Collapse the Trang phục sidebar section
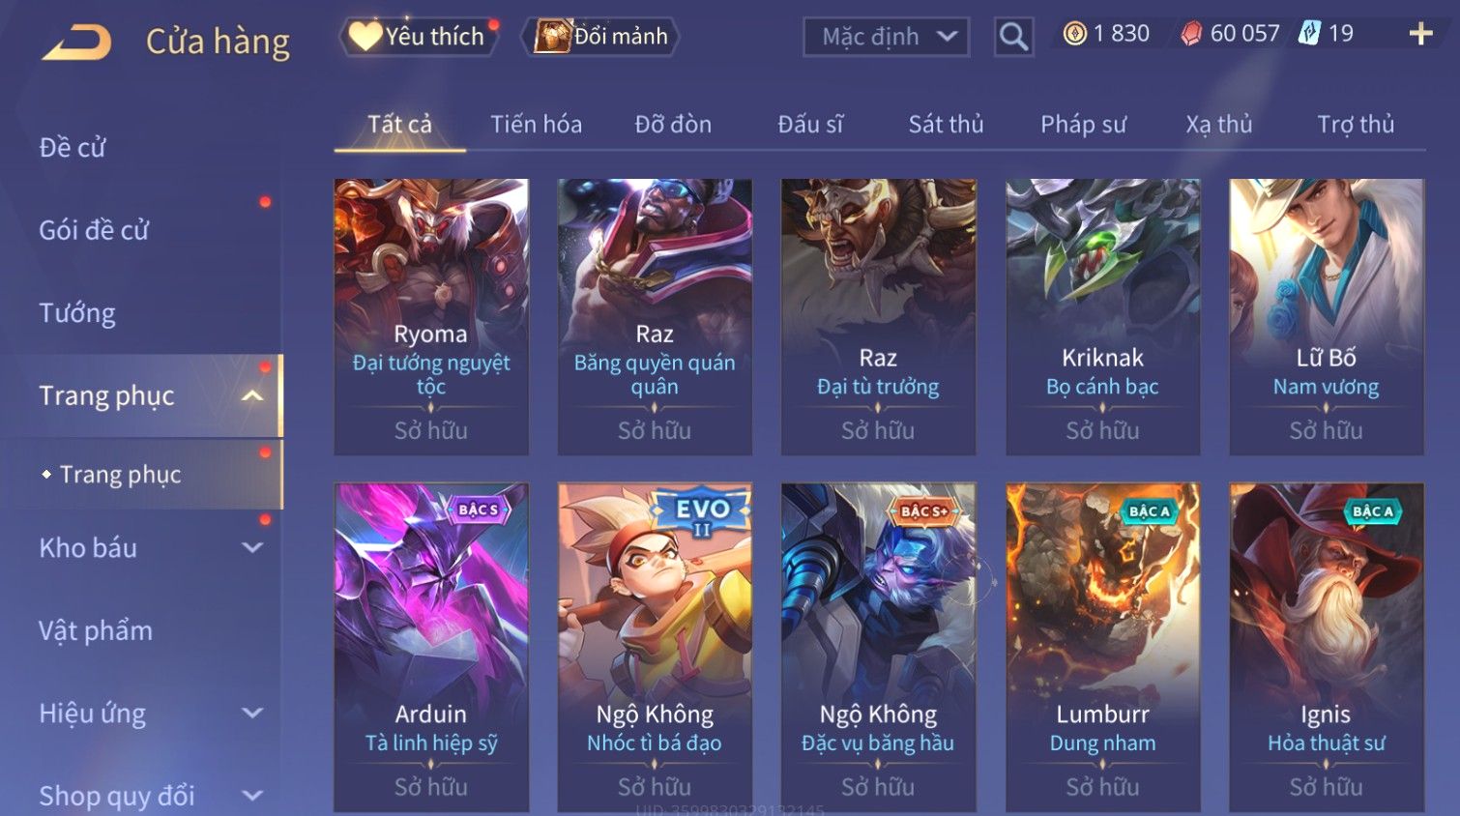This screenshot has width=1460, height=816. tap(252, 395)
